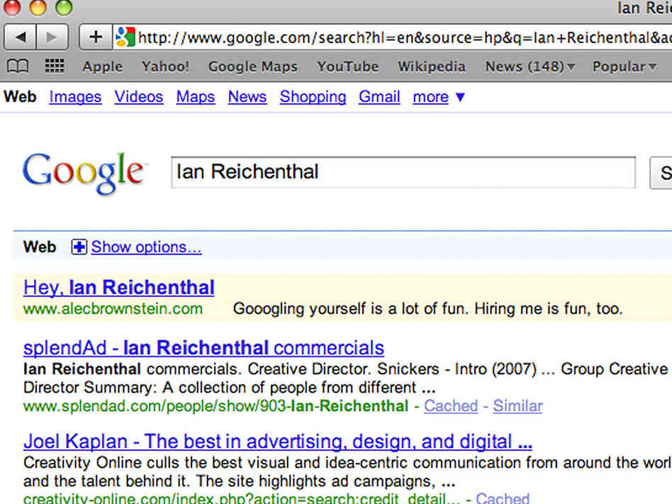The image size is (672, 504).
Task: Open the Top Sites grid icon
Action: coord(55,67)
